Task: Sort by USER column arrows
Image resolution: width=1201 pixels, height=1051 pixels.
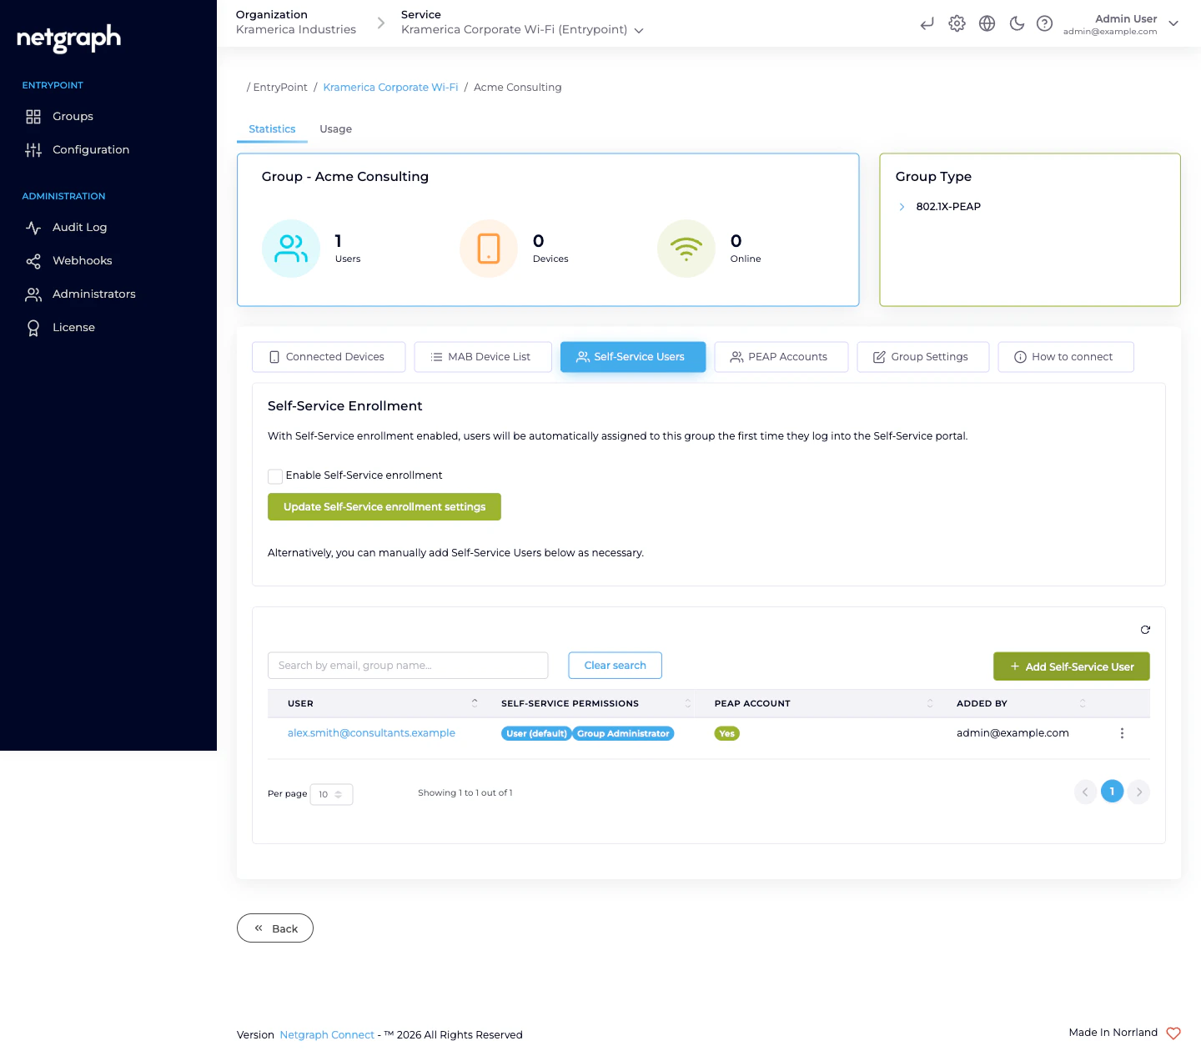Action: pyautogui.click(x=475, y=703)
